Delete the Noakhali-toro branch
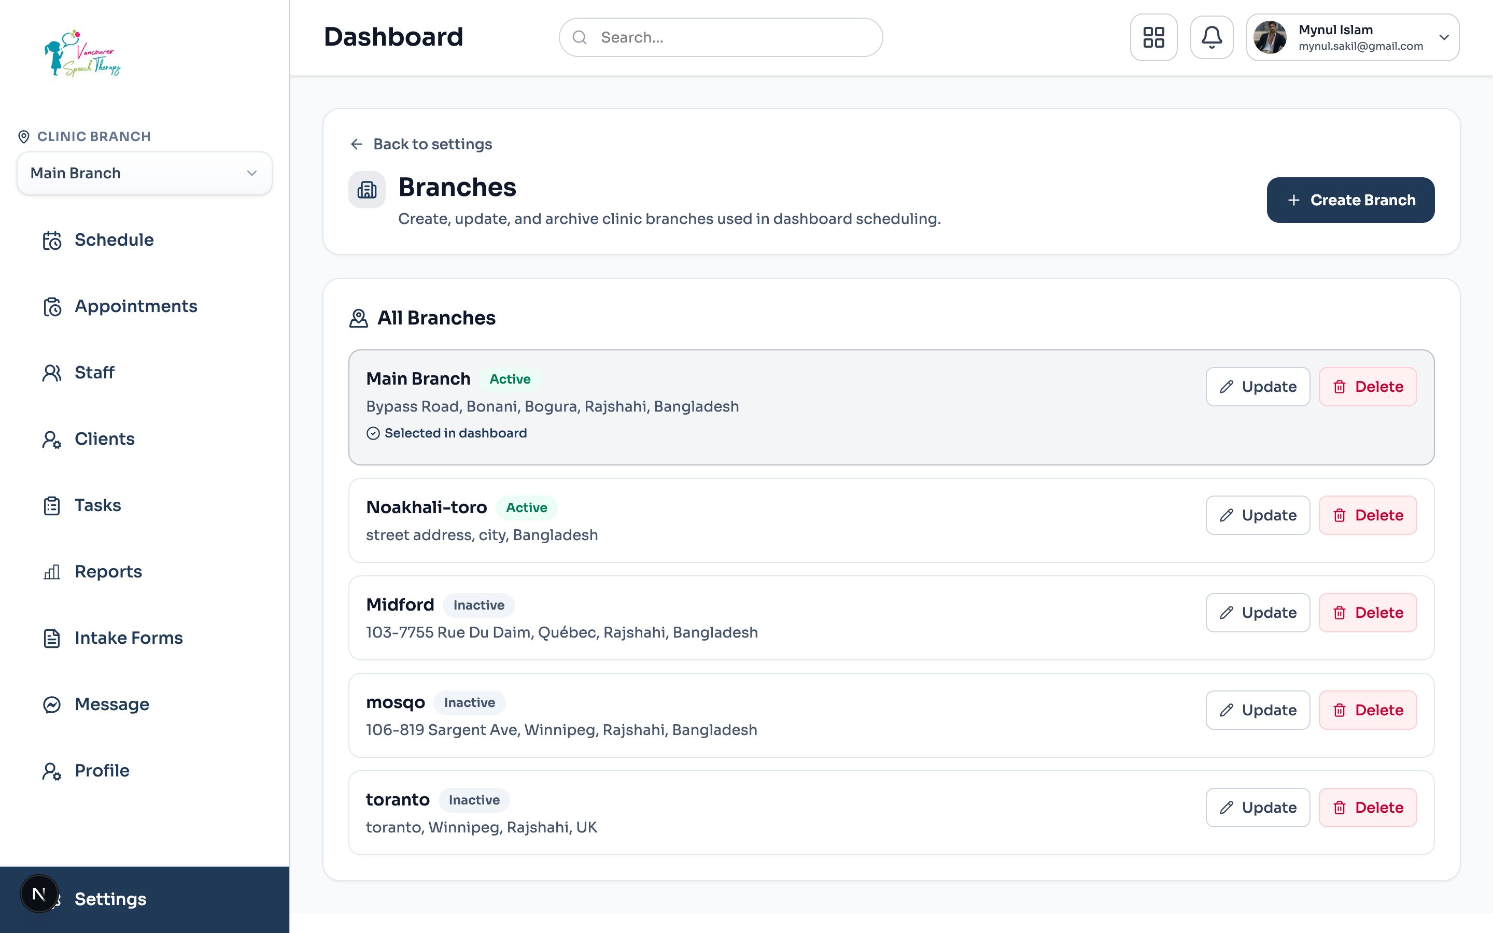 coord(1367,515)
